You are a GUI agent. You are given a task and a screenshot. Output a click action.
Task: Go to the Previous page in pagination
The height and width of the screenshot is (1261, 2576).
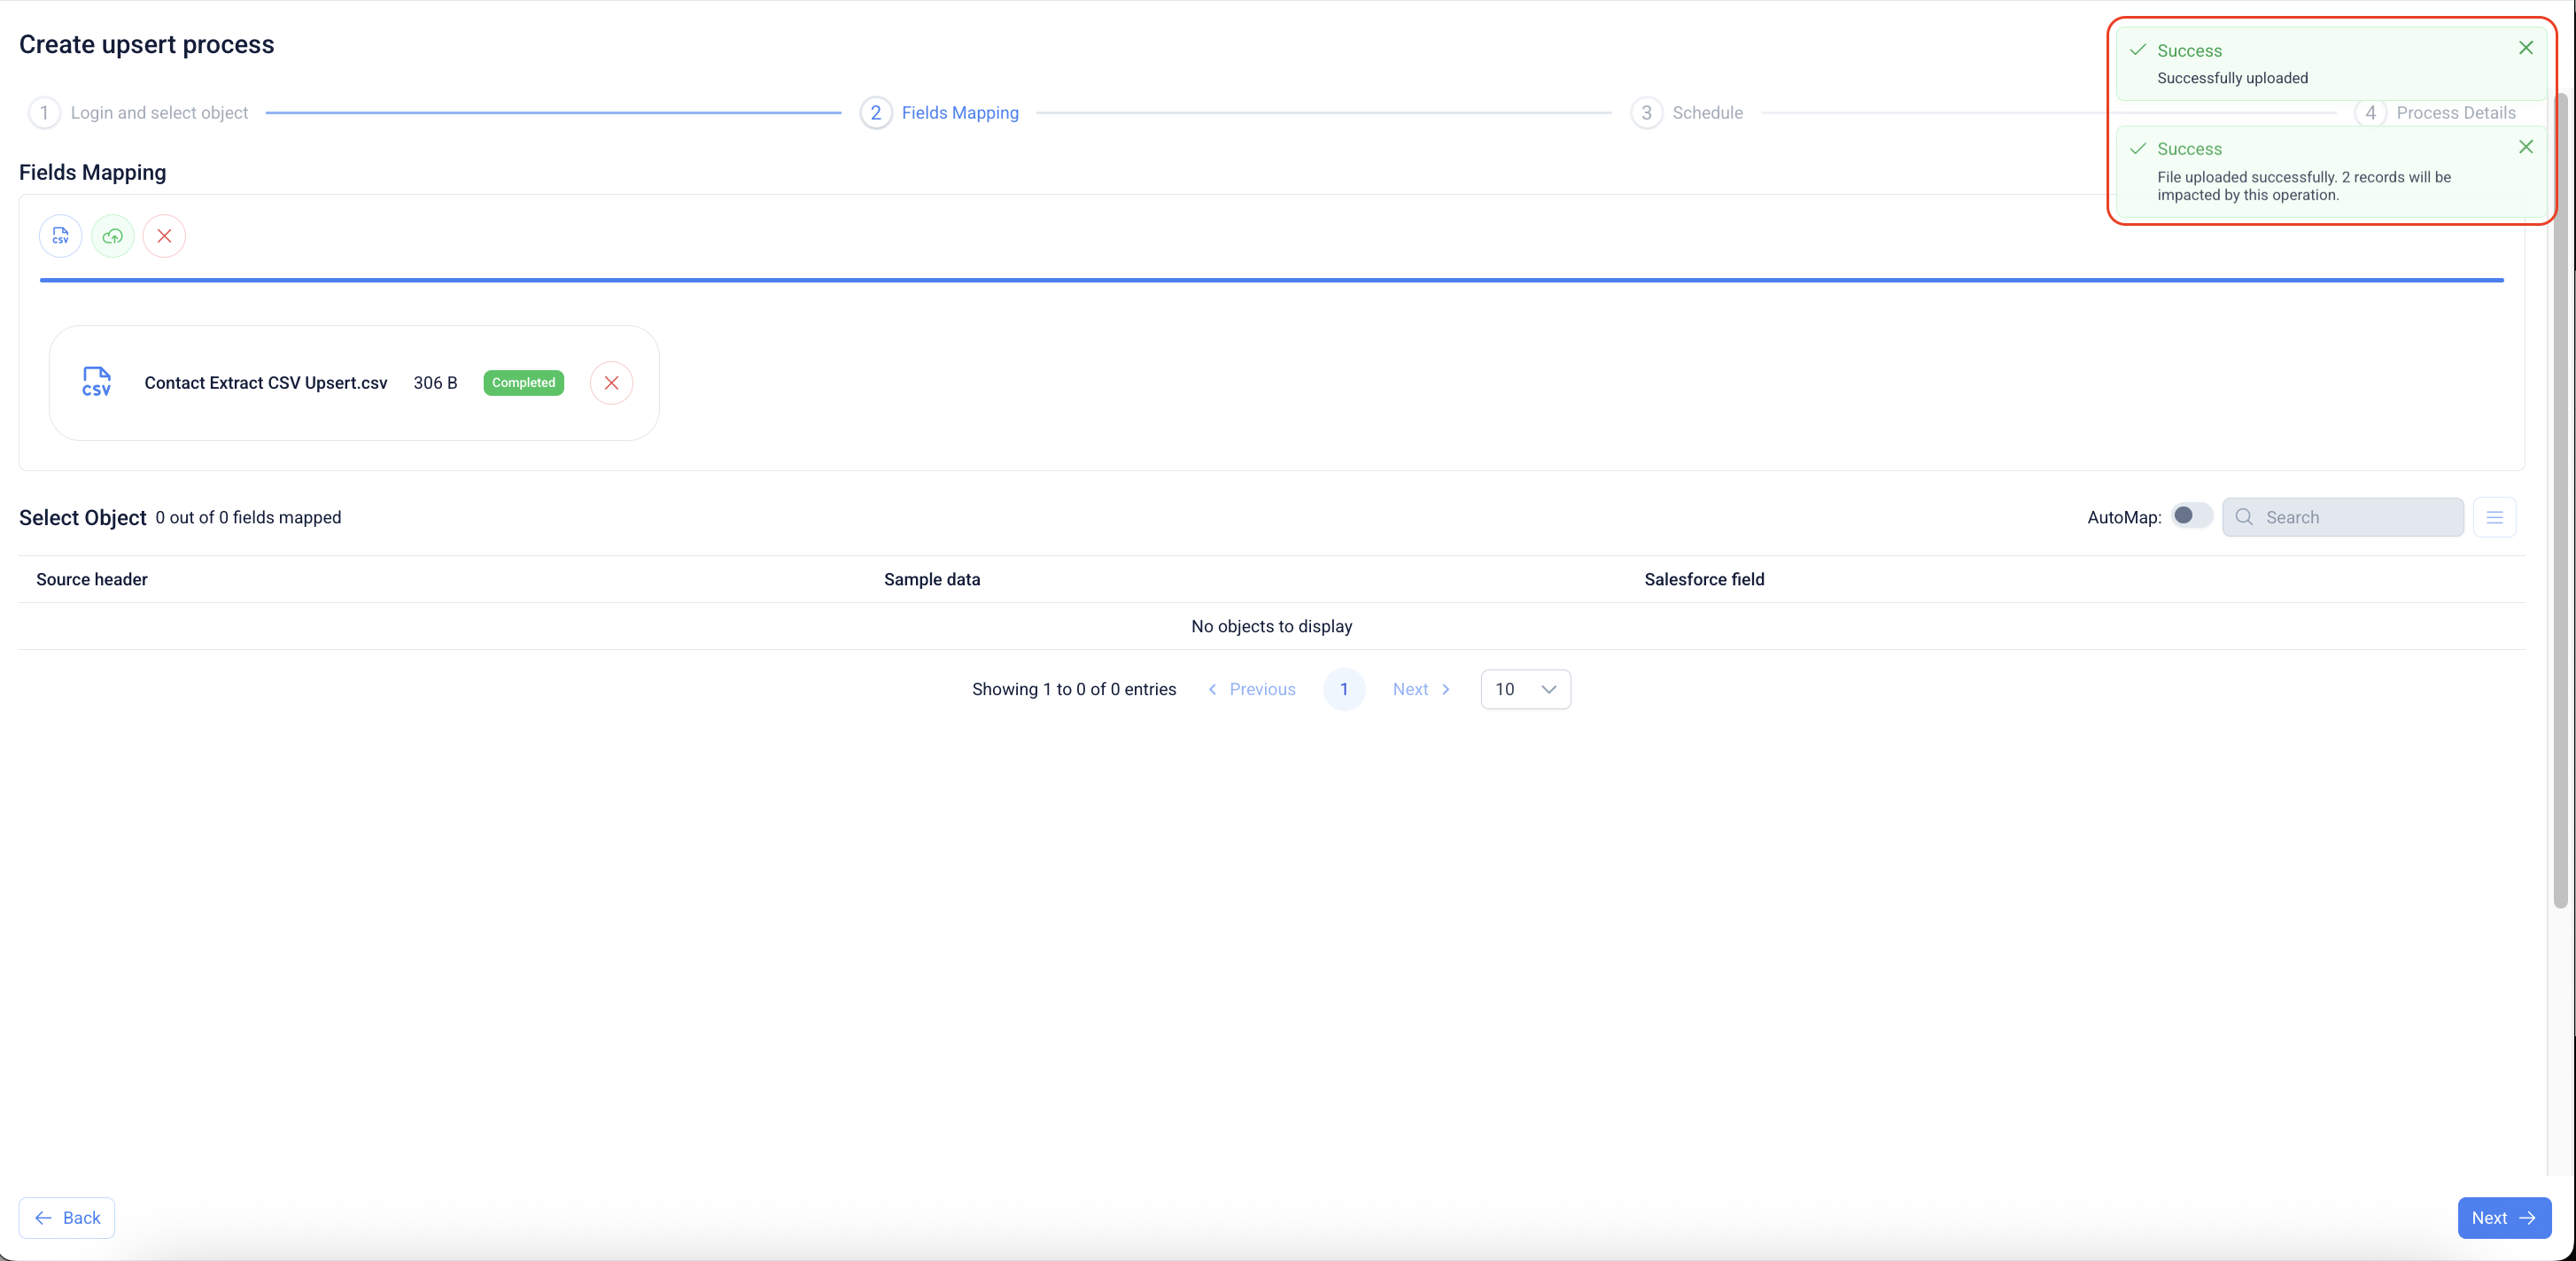(x=1251, y=689)
